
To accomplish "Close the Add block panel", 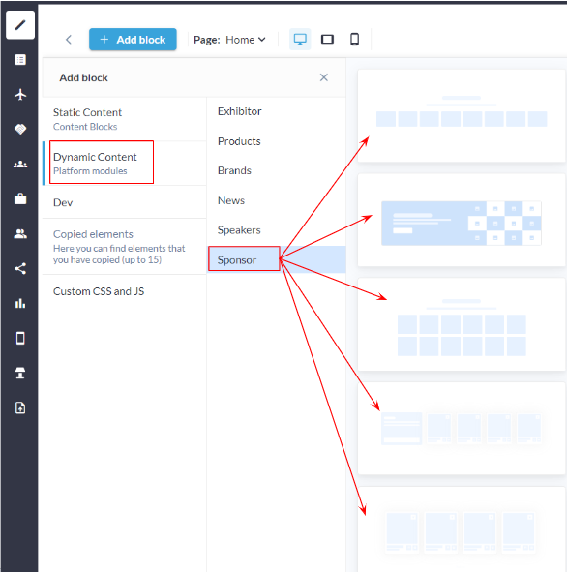I will point(324,77).
